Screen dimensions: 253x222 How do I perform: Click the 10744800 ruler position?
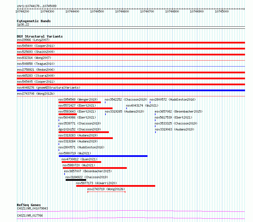(x=172, y=11)
